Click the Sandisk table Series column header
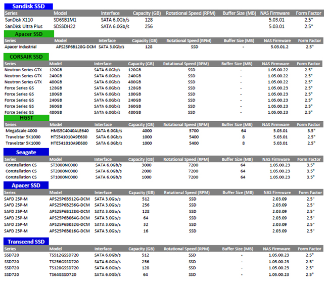Image resolution: width=331 pixels, height=286 pixels. (x=11, y=13)
